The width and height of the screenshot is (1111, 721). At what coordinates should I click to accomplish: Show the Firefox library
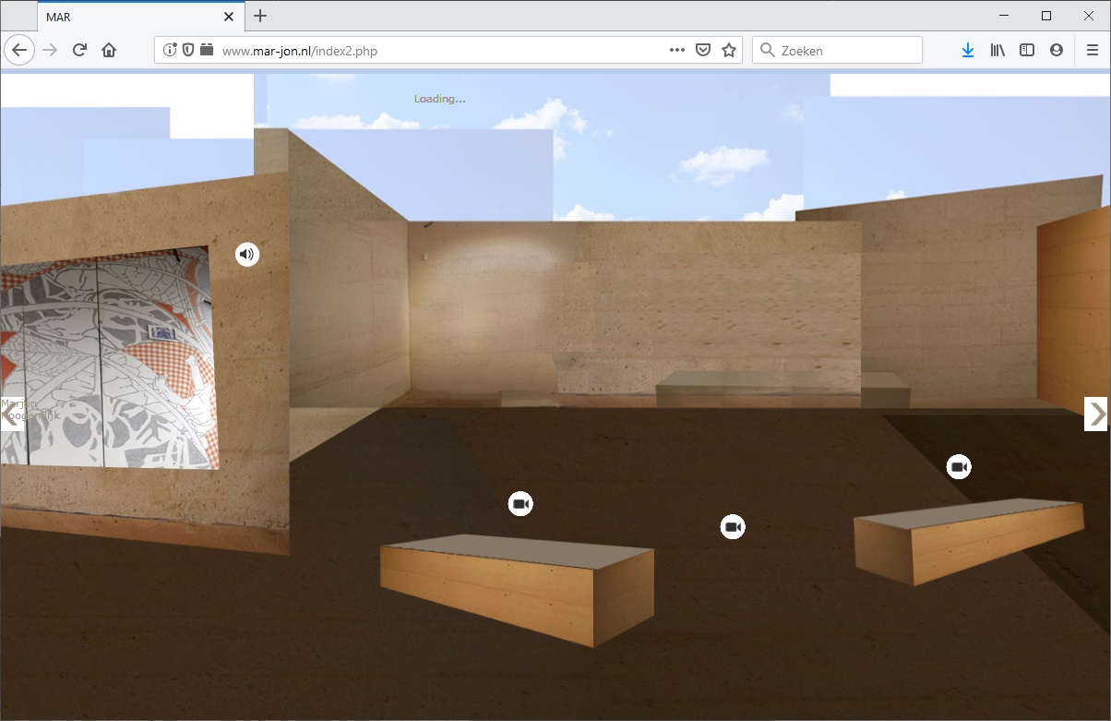point(998,51)
